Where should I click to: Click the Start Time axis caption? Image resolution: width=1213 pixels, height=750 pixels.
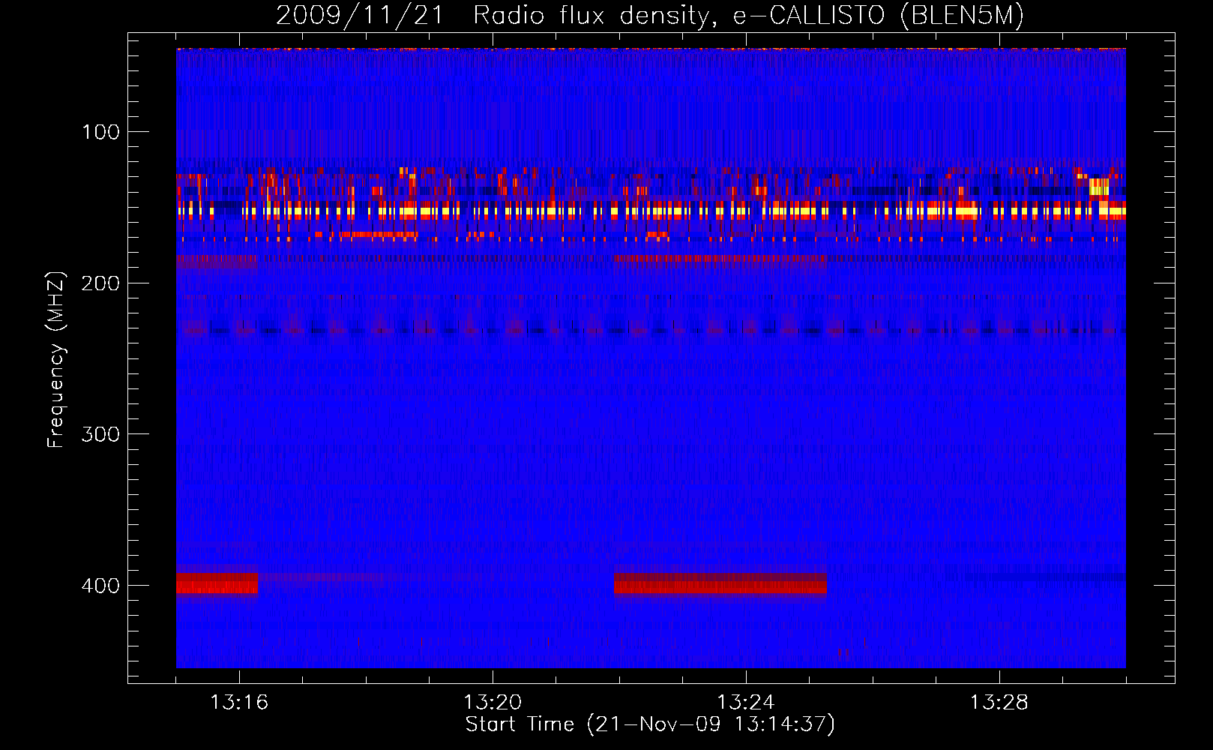point(650,724)
